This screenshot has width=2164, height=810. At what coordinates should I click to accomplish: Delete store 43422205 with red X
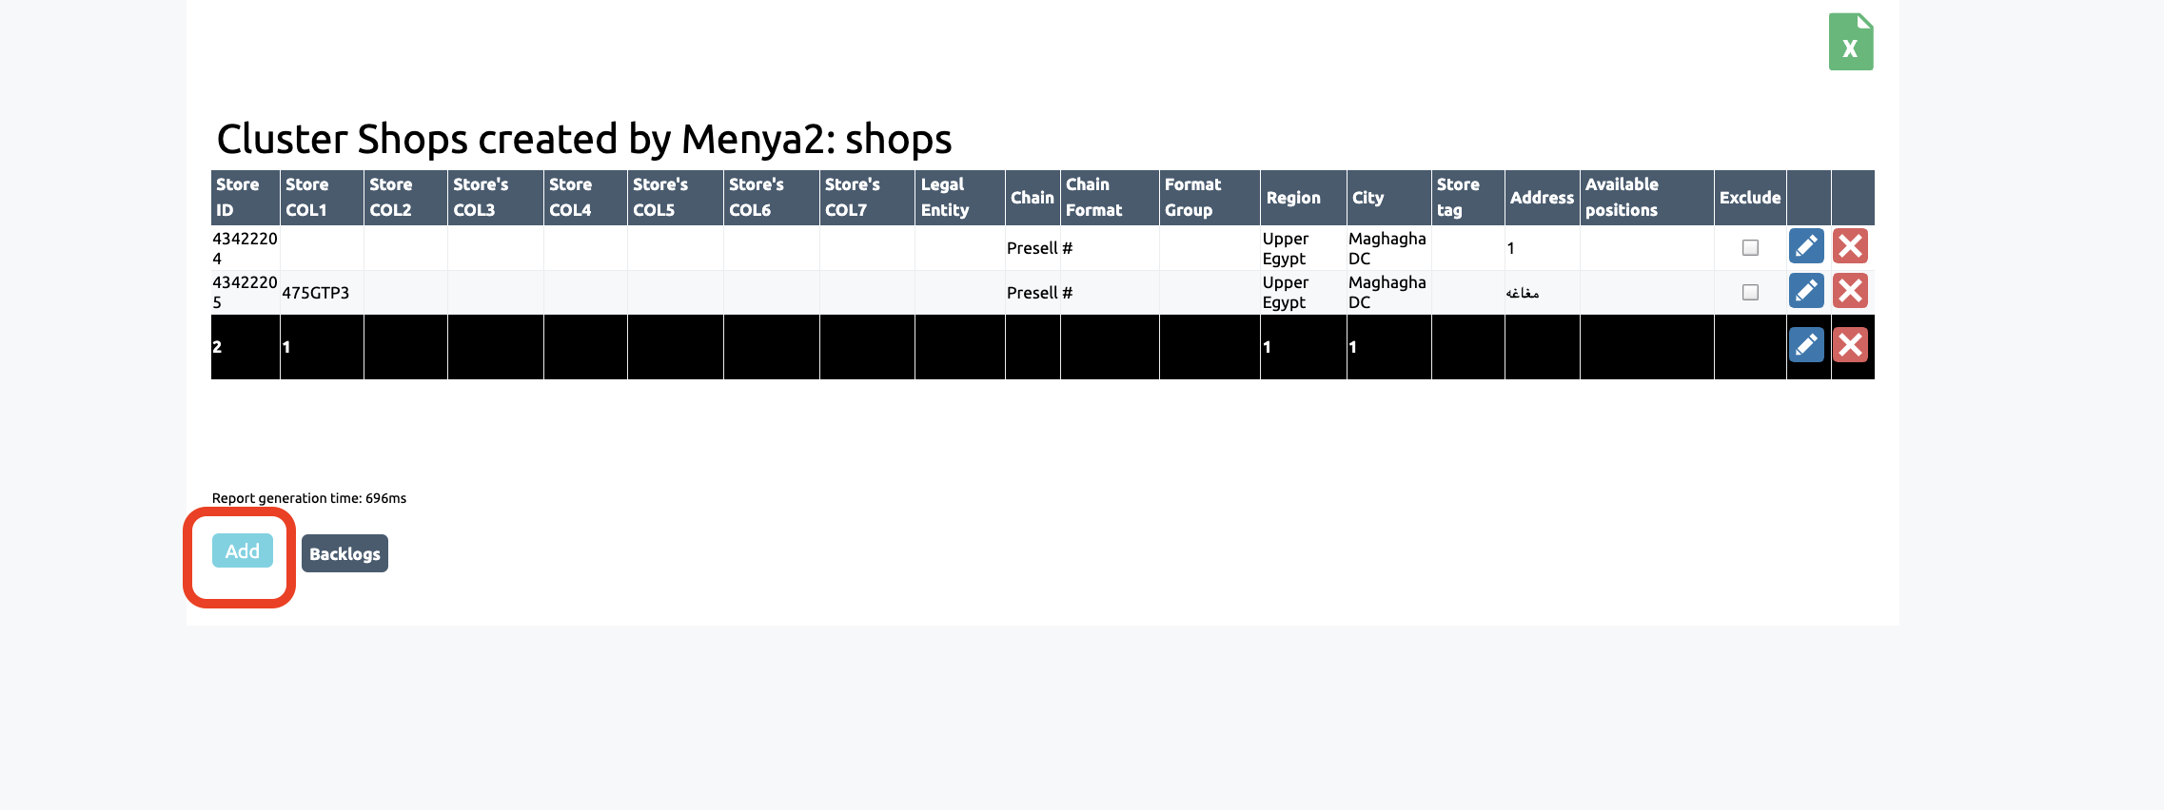point(1850,291)
